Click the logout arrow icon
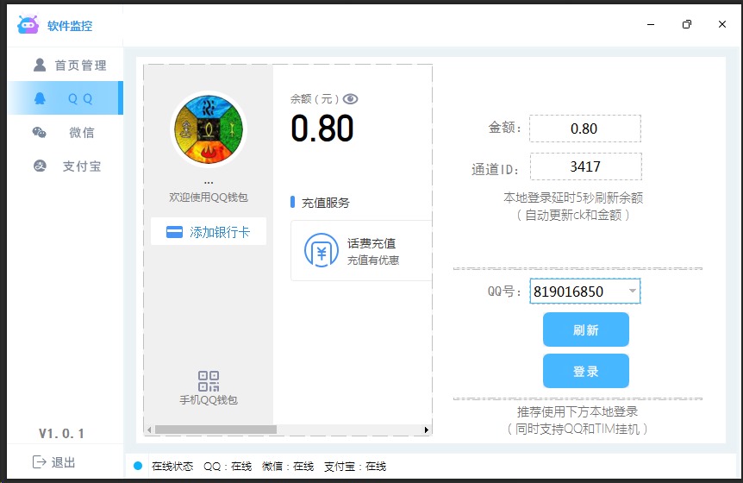The image size is (743, 483). coord(39,461)
